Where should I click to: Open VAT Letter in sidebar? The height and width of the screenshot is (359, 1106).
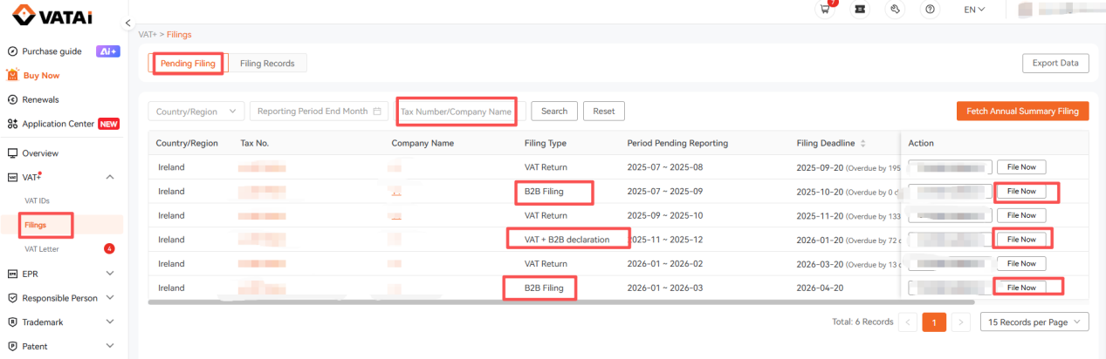40,249
